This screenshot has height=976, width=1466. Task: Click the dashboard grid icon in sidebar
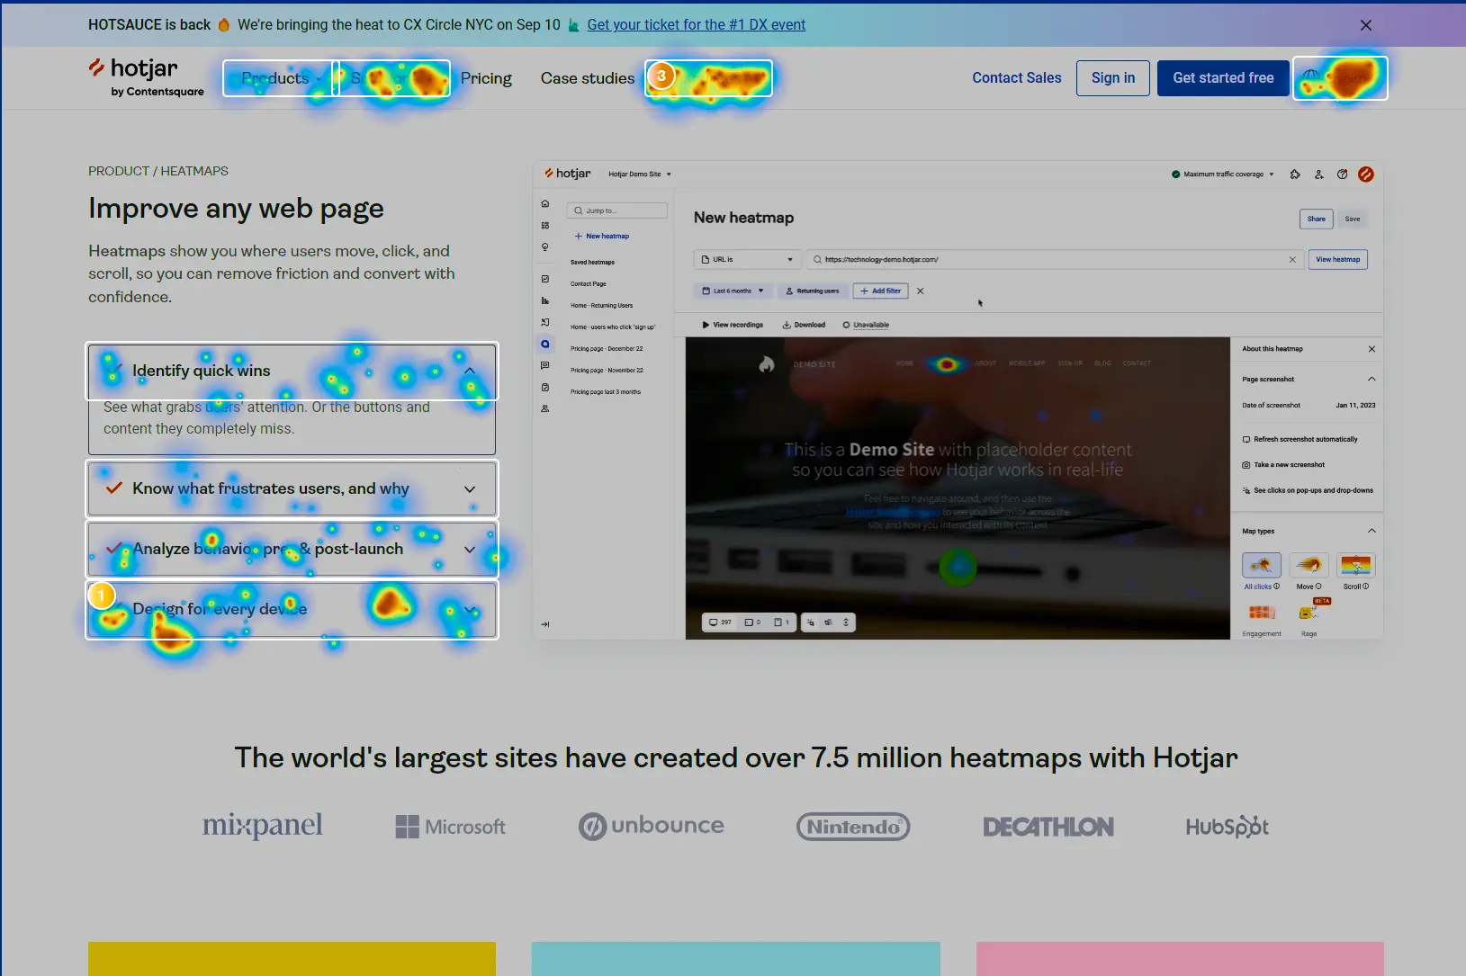[x=544, y=226]
